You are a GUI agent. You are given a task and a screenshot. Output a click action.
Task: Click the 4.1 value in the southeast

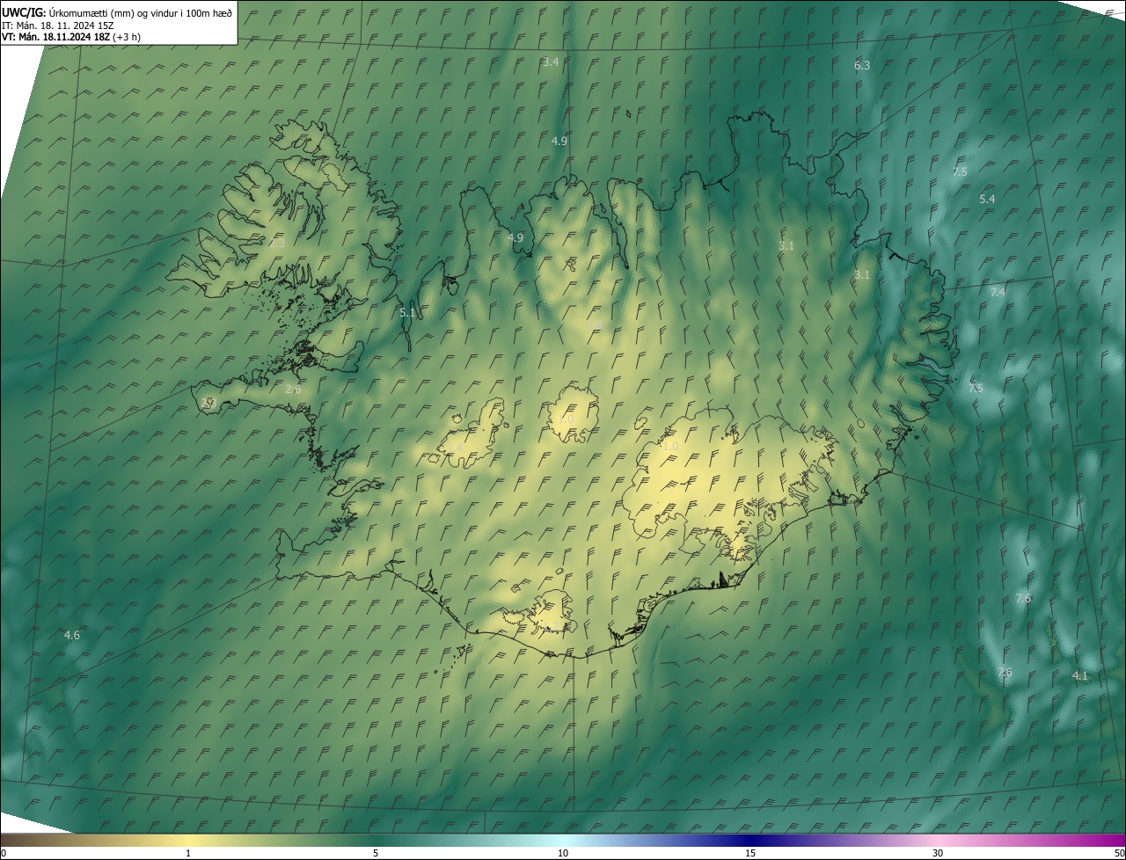coord(1080,676)
